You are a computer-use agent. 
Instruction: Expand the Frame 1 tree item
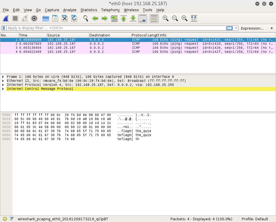tap(3, 77)
